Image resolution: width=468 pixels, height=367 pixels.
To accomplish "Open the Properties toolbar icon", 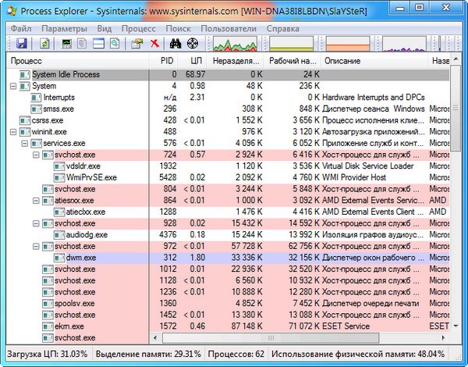I will pos(137,43).
